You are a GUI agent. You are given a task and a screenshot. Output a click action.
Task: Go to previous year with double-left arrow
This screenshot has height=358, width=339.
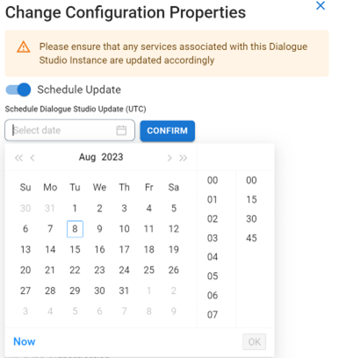pyautogui.click(x=18, y=158)
